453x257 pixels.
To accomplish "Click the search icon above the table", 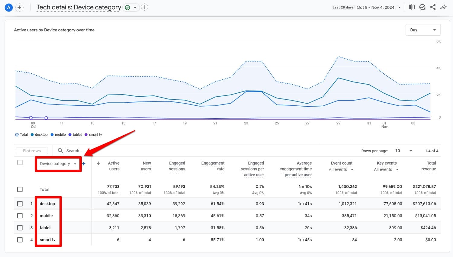I will coord(60,150).
